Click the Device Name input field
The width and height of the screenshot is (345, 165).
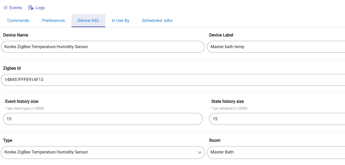click(x=103, y=47)
